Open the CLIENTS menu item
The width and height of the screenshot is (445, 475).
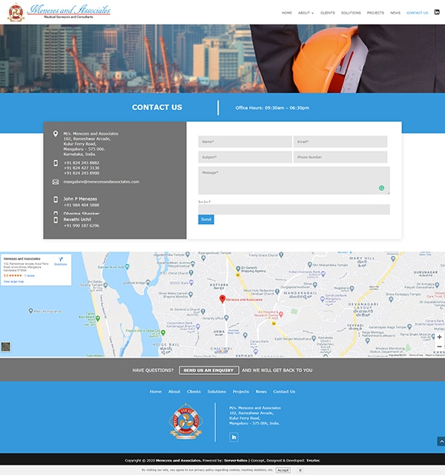click(328, 13)
